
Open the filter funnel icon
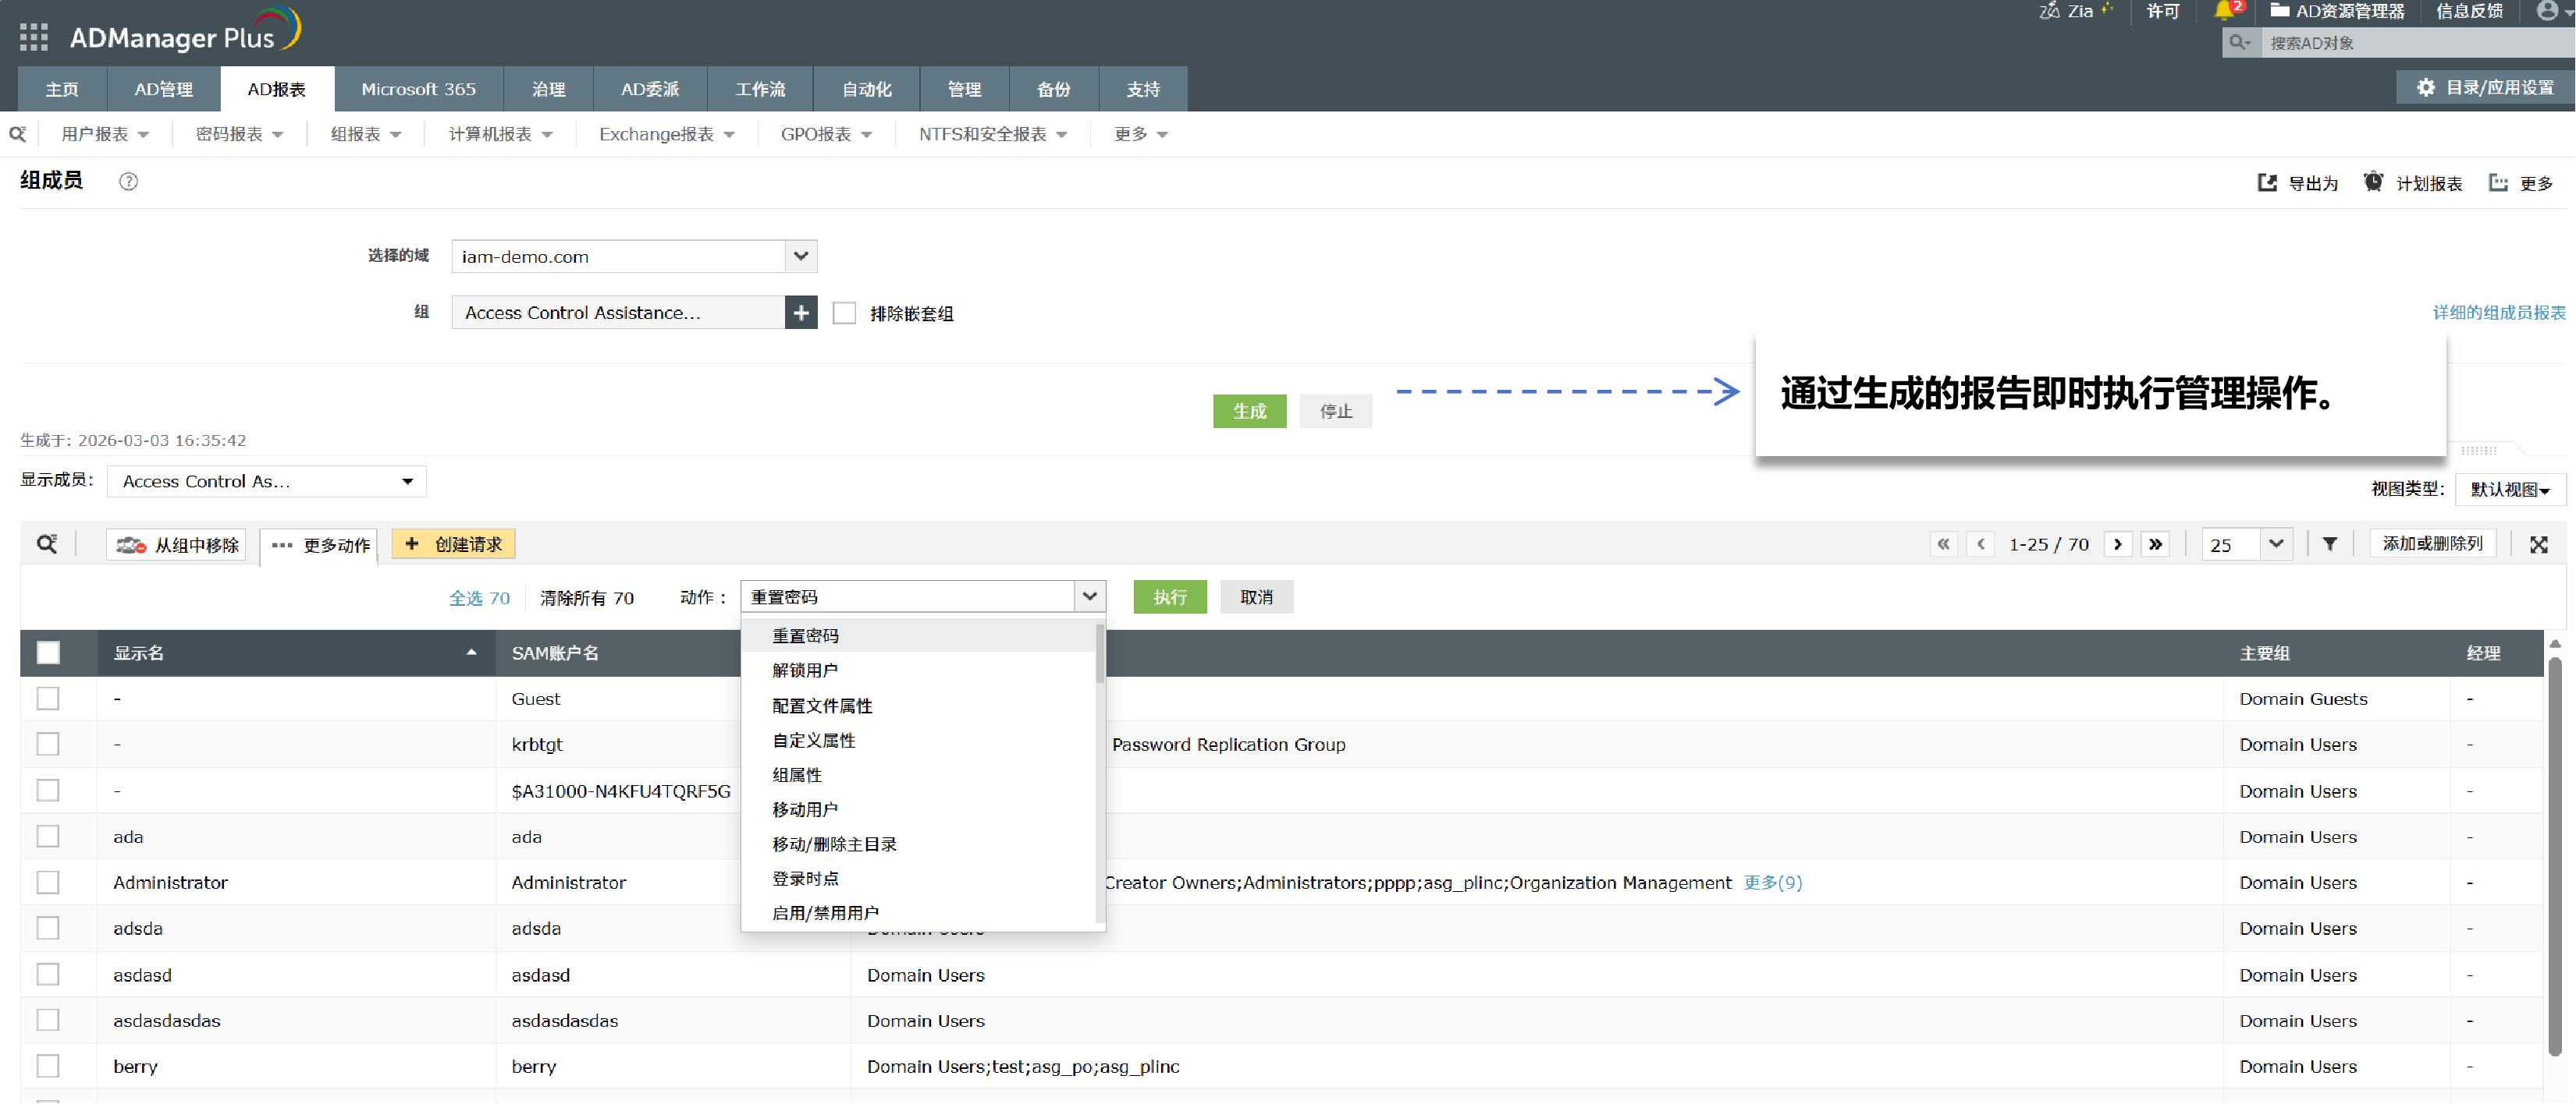pos(2329,544)
